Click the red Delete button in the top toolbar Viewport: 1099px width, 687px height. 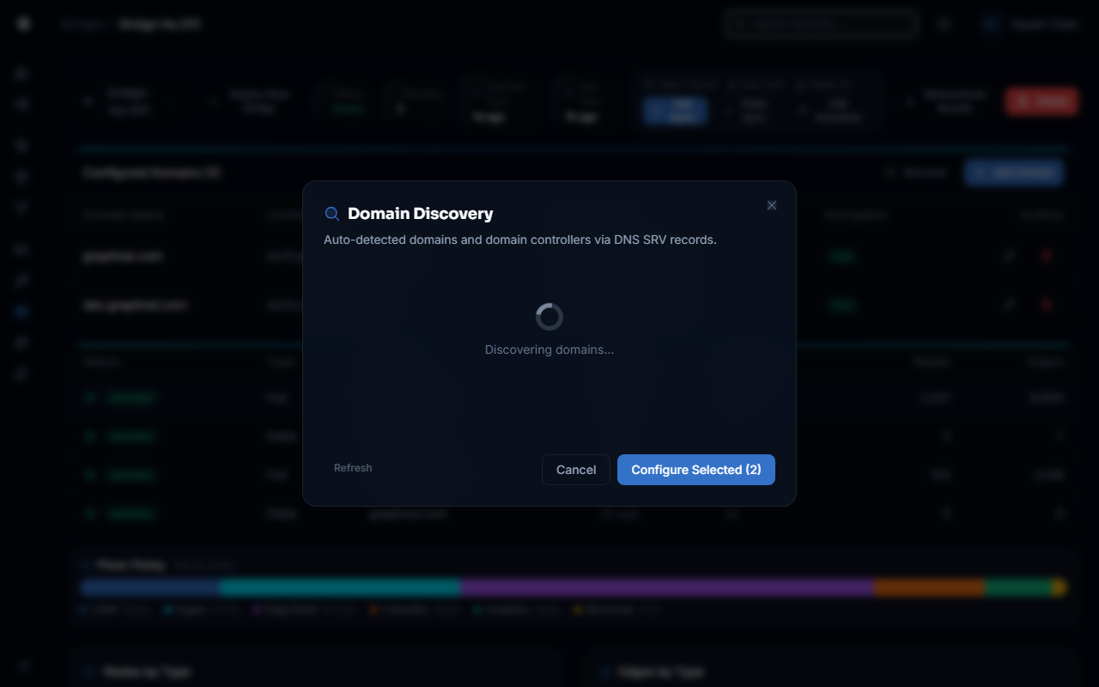[x=1041, y=100]
